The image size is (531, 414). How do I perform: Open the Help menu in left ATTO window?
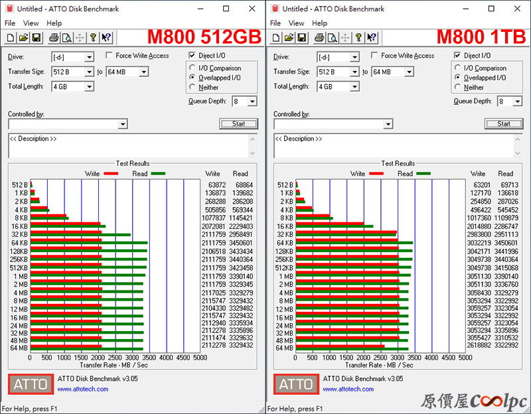pos(54,23)
